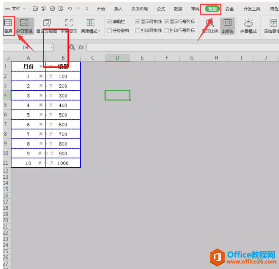Click the zoom magnifier beside fx
The height and width of the screenshot is (269, 279).
click(x=72, y=47)
